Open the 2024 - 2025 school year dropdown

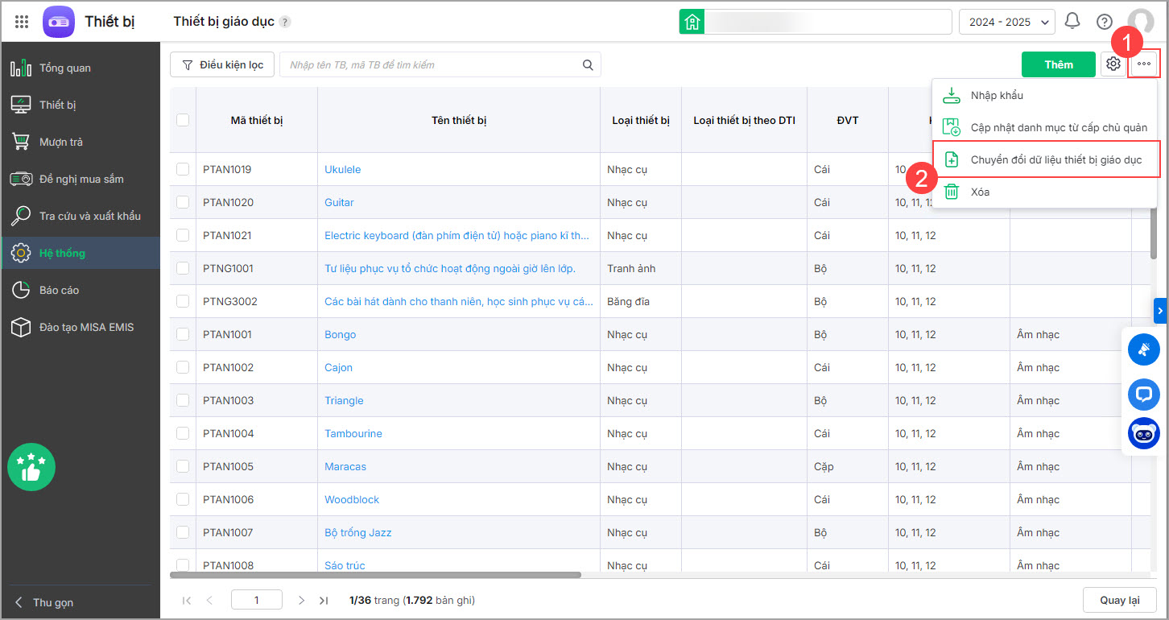tap(1006, 22)
